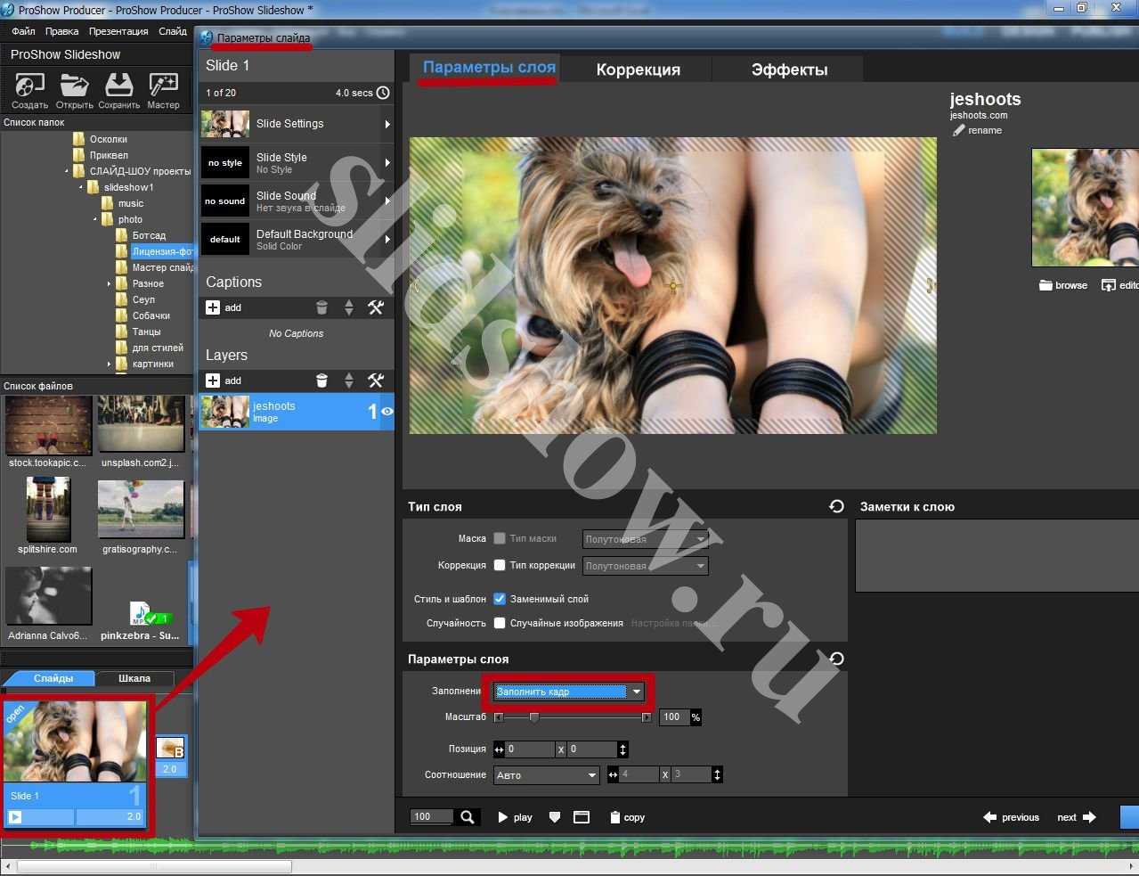The image size is (1139, 876).
Task: Enable the Тип маски checkbox
Action: point(500,538)
